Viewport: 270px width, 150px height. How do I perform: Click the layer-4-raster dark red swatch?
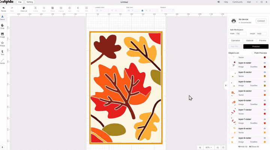[265, 67]
